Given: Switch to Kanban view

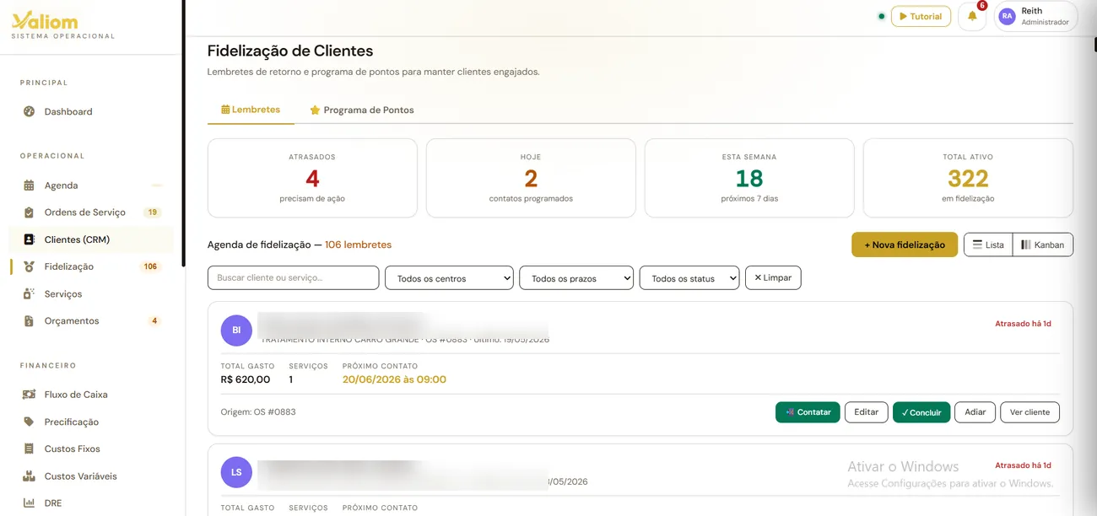Looking at the screenshot, I should click(1043, 245).
